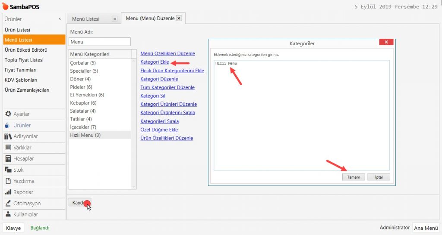The height and width of the screenshot is (235, 442).
Task: Open Hesaplar calculator icon
Action: [8, 159]
